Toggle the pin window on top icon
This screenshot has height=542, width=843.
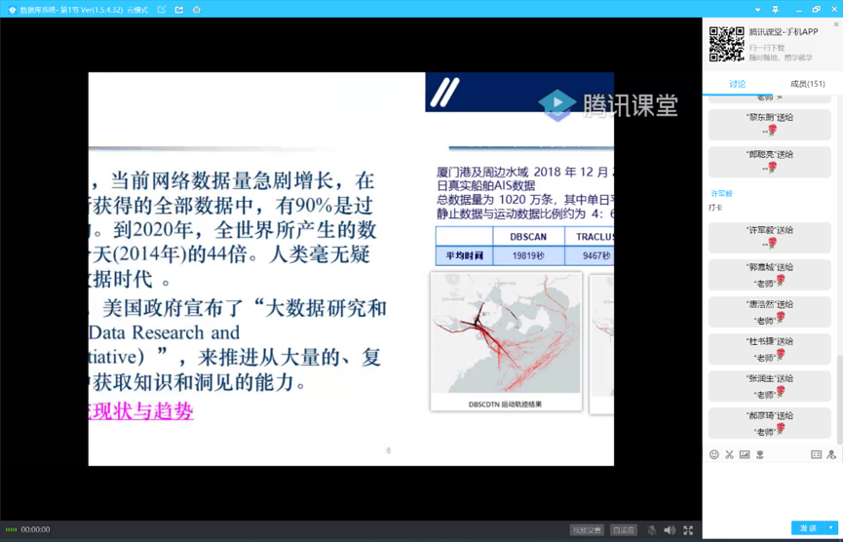click(x=776, y=10)
